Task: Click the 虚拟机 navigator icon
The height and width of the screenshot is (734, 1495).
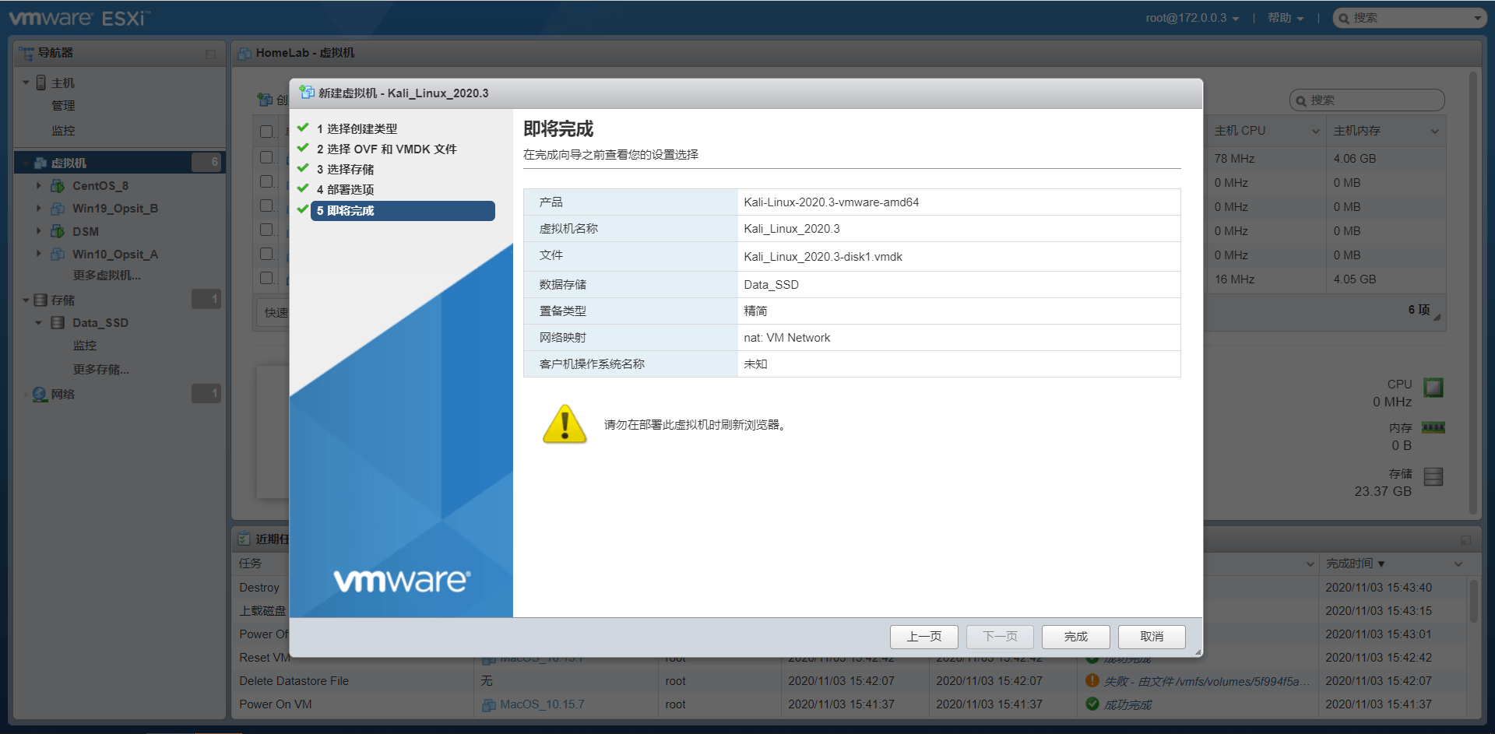Action: click(x=40, y=163)
